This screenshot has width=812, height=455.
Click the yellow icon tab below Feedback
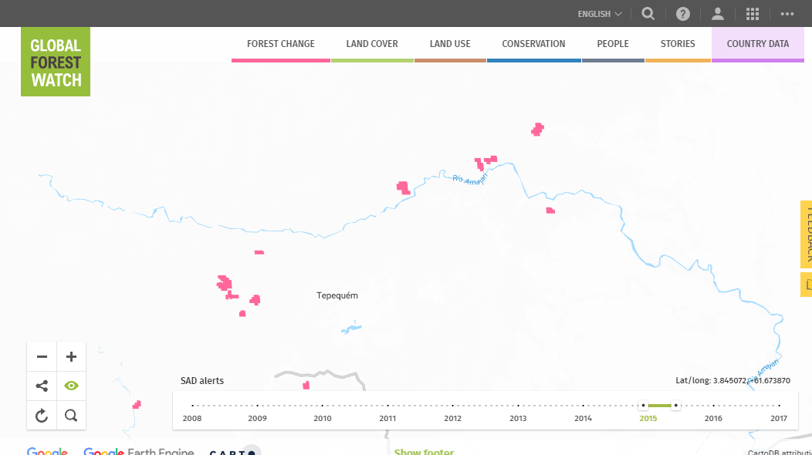pos(807,284)
